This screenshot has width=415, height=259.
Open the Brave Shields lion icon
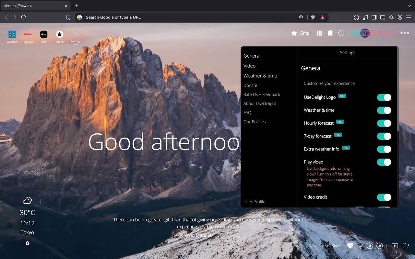pyautogui.click(x=313, y=17)
